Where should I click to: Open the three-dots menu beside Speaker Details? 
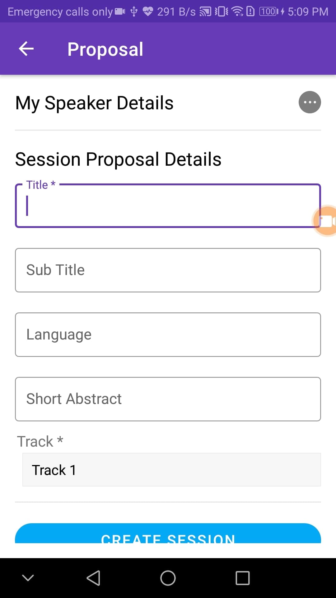point(310,102)
